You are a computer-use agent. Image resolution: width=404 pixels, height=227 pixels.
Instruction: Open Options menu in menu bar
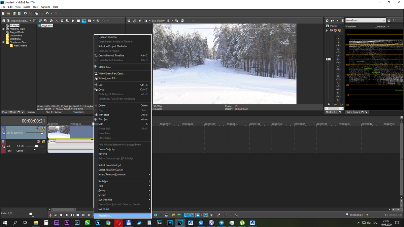(x=46, y=7)
